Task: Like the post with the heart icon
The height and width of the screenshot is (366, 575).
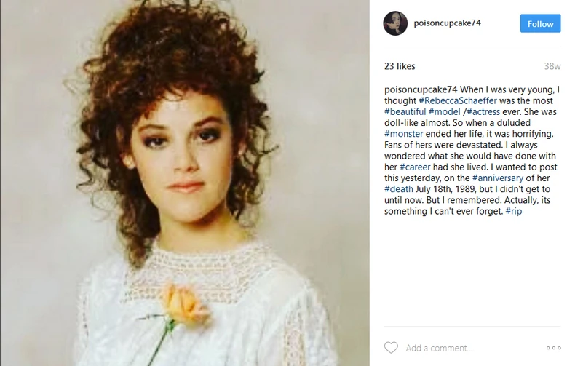Action: tap(391, 348)
